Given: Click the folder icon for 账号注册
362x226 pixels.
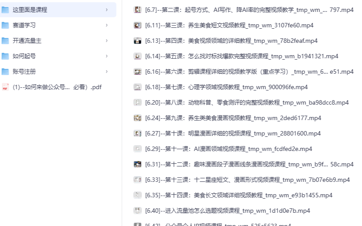Looking at the screenshot, I should pos(5,72).
